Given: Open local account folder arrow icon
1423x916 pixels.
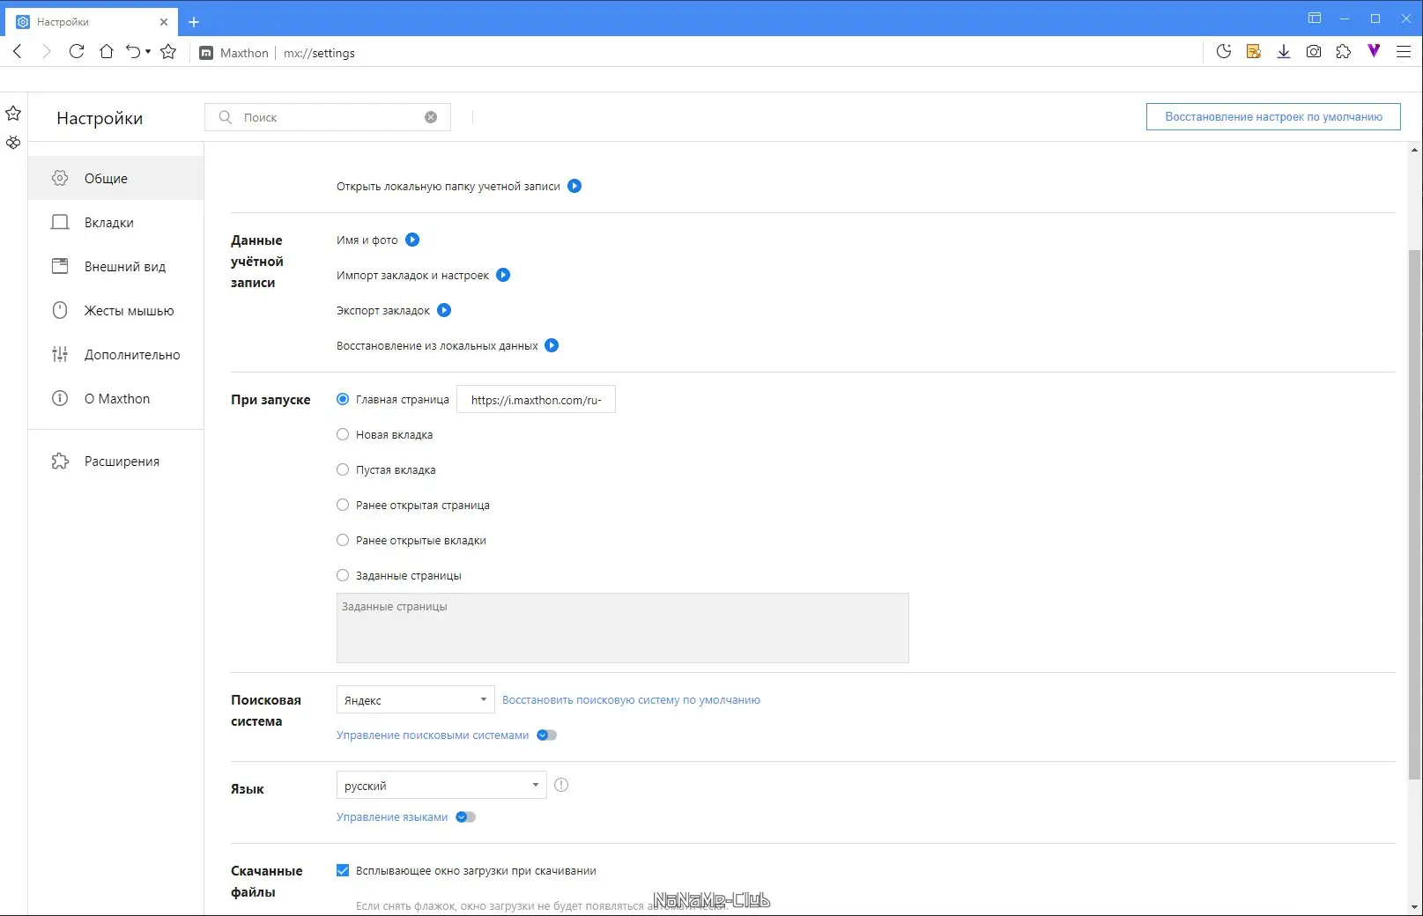Looking at the screenshot, I should pyautogui.click(x=574, y=186).
